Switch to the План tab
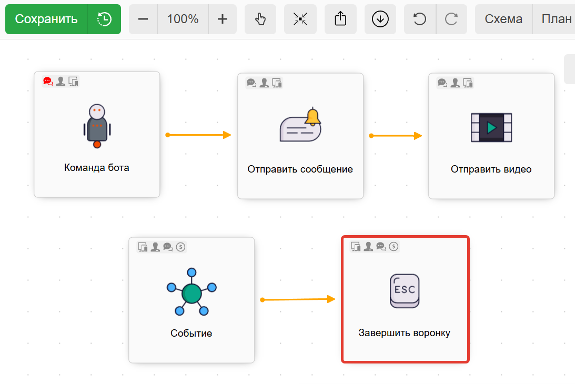Screen dimensions: 575x384 coord(557,19)
